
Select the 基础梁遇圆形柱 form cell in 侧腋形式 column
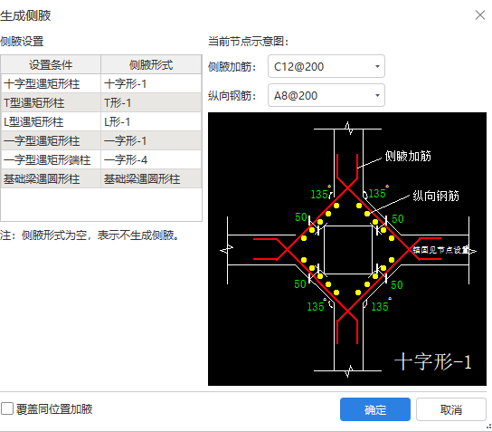[x=151, y=179]
